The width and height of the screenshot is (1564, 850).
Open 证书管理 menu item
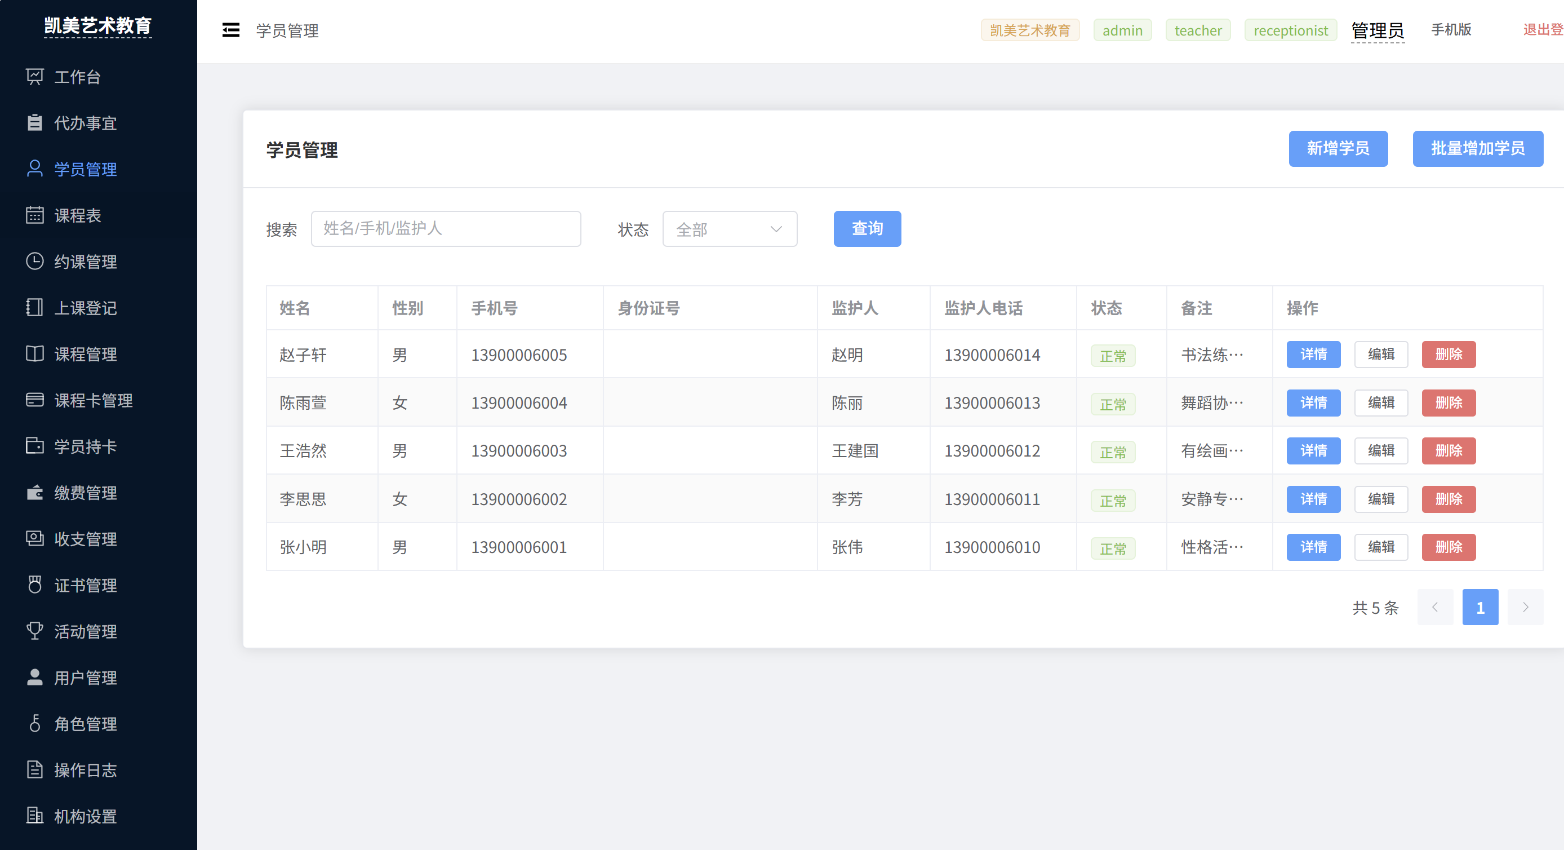99,585
